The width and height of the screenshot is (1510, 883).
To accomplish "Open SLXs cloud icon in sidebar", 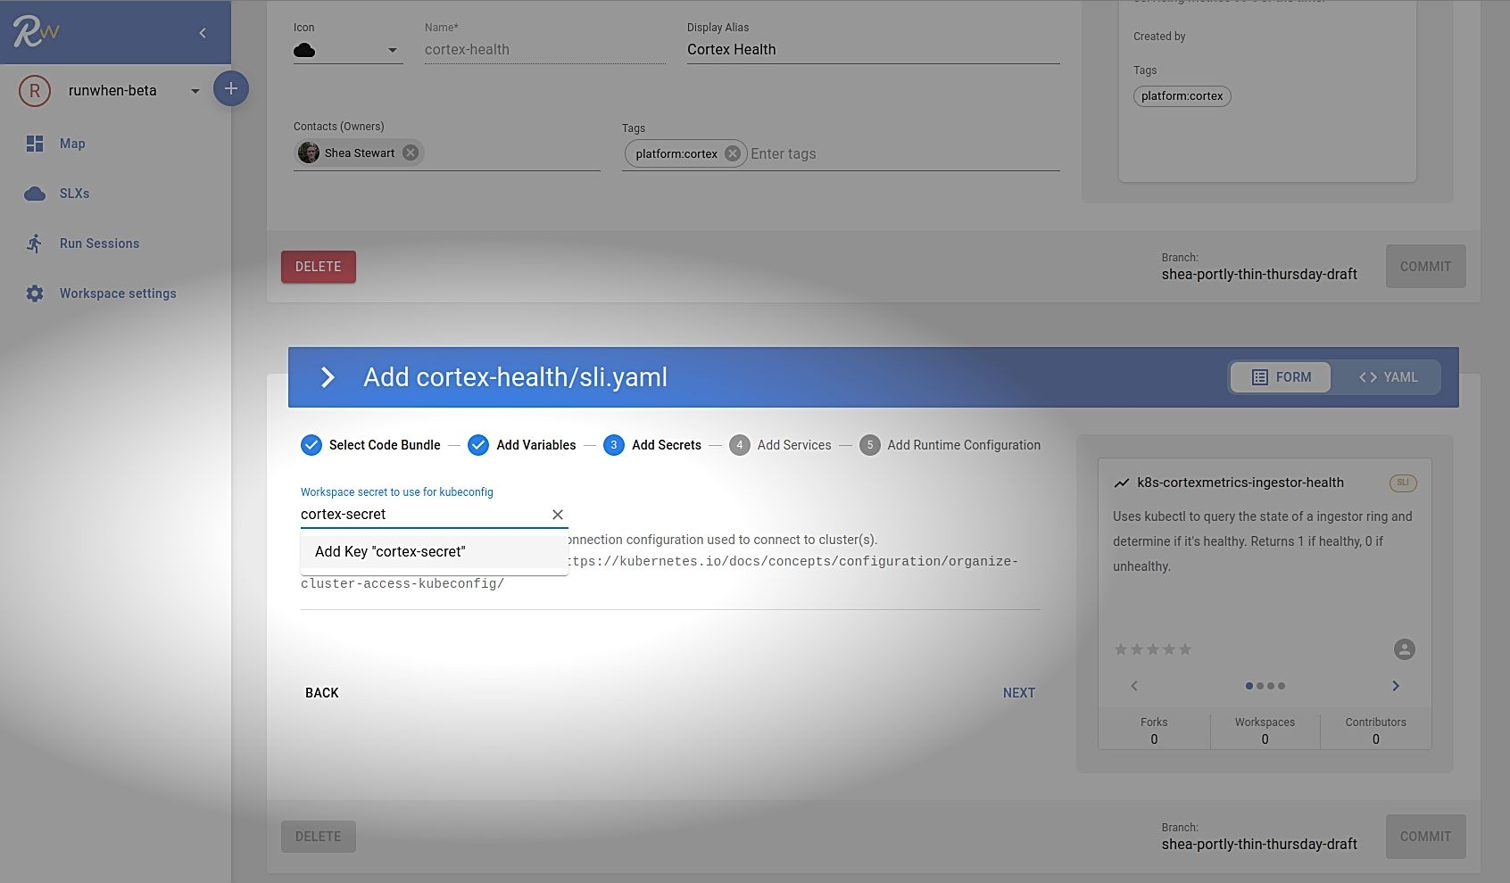I will tap(35, 194).
